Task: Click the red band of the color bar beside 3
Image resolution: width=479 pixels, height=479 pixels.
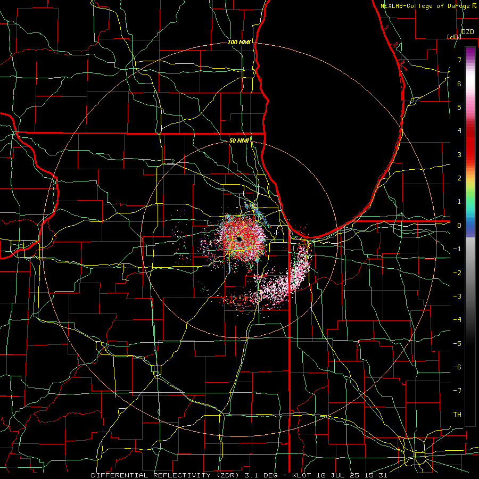Action: (x=470, y=154)
